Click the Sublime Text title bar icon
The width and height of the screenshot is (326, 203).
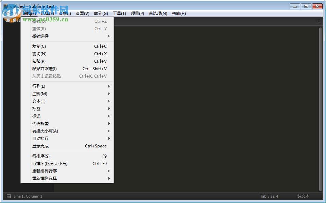click(x=5, y=6)
